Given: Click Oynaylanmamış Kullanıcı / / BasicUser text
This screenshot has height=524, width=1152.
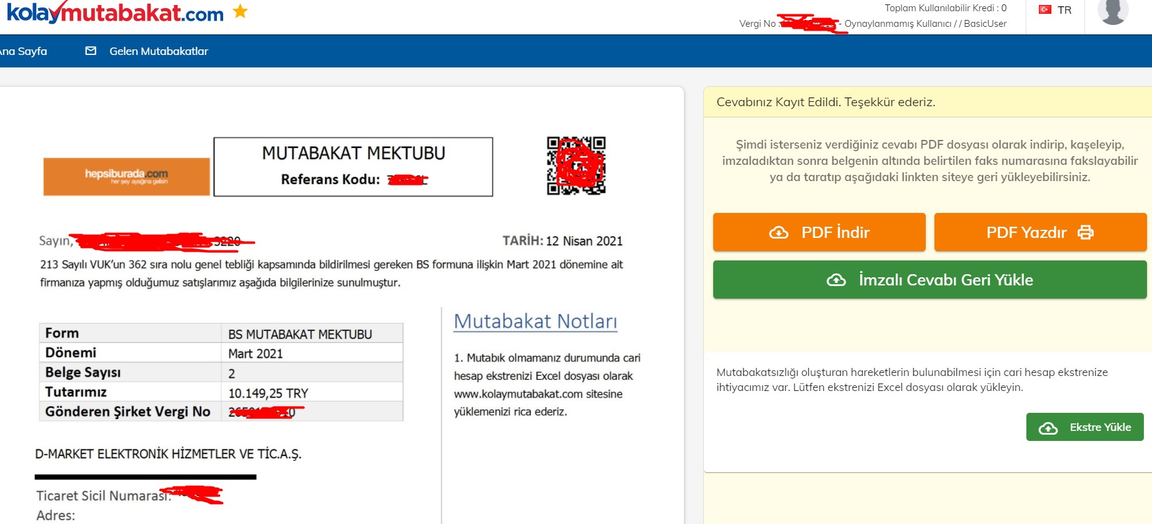Looking at the screenshot, I should pos(926,24).
